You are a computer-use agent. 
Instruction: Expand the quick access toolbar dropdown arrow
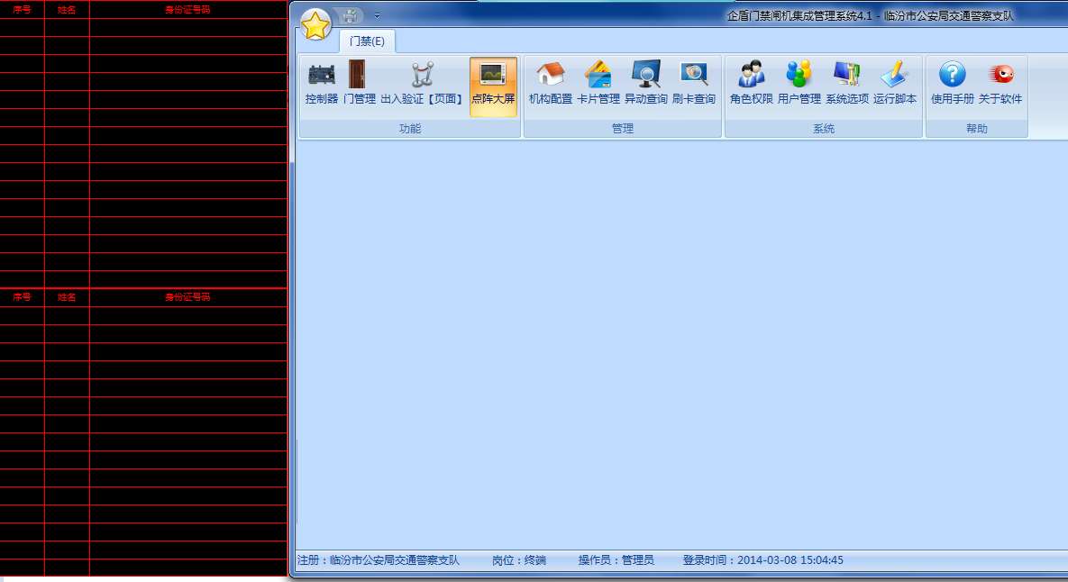377,15
